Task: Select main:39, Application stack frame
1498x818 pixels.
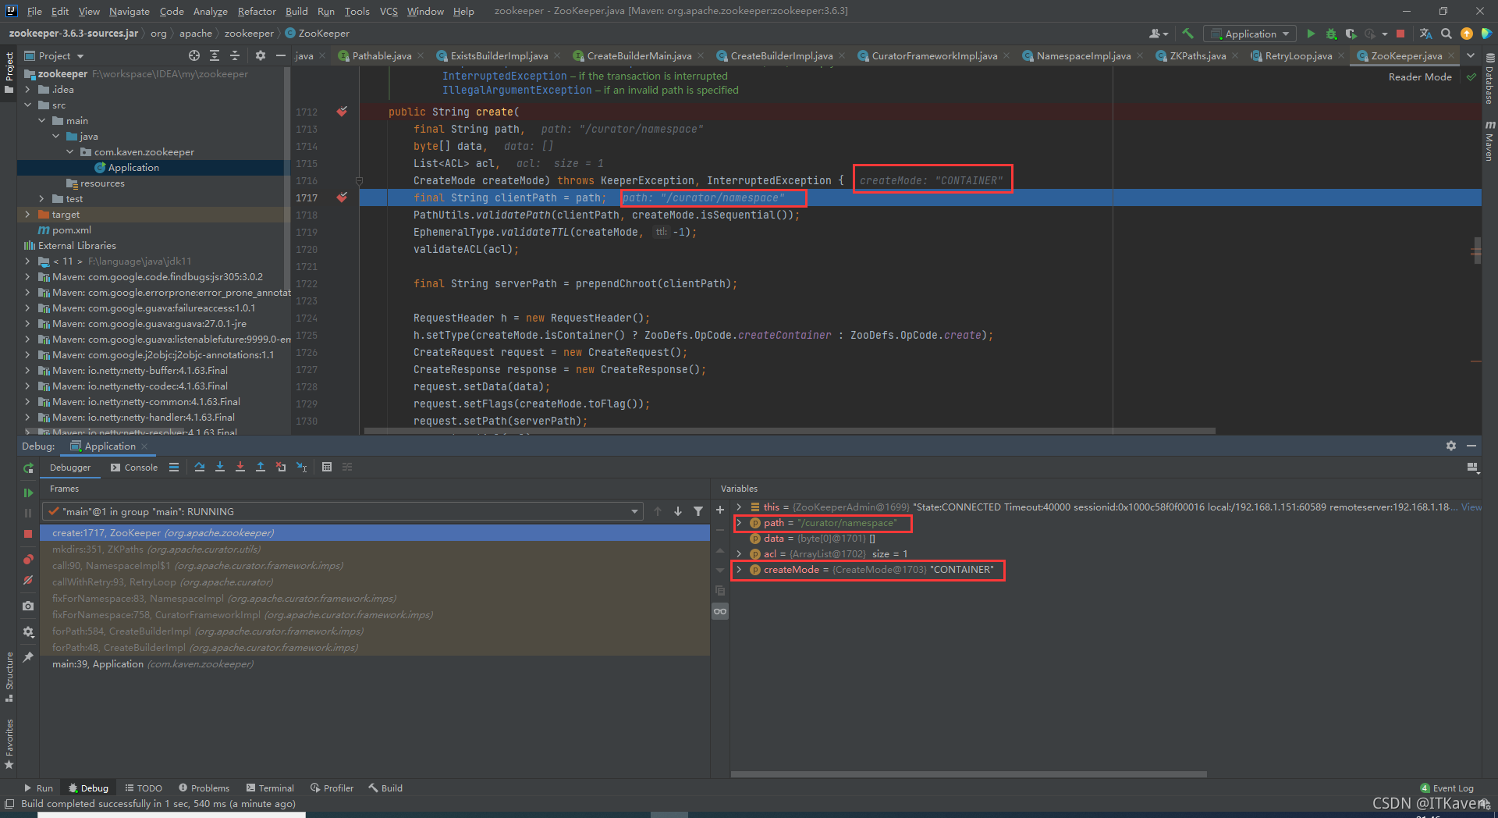Action: point(375,664)
